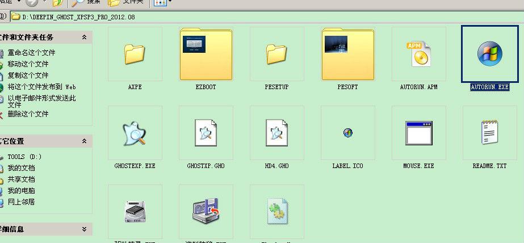The width and height of the screenshot is (524, 243).
Task: Click 删除这个文件 task link
Action: tap(28, 114)
